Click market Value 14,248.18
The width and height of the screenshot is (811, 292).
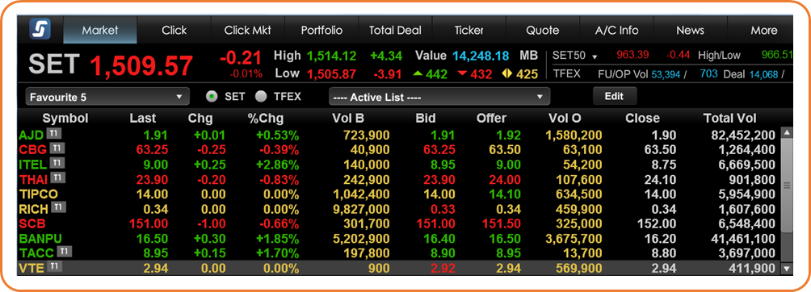[x=481, y=56]
